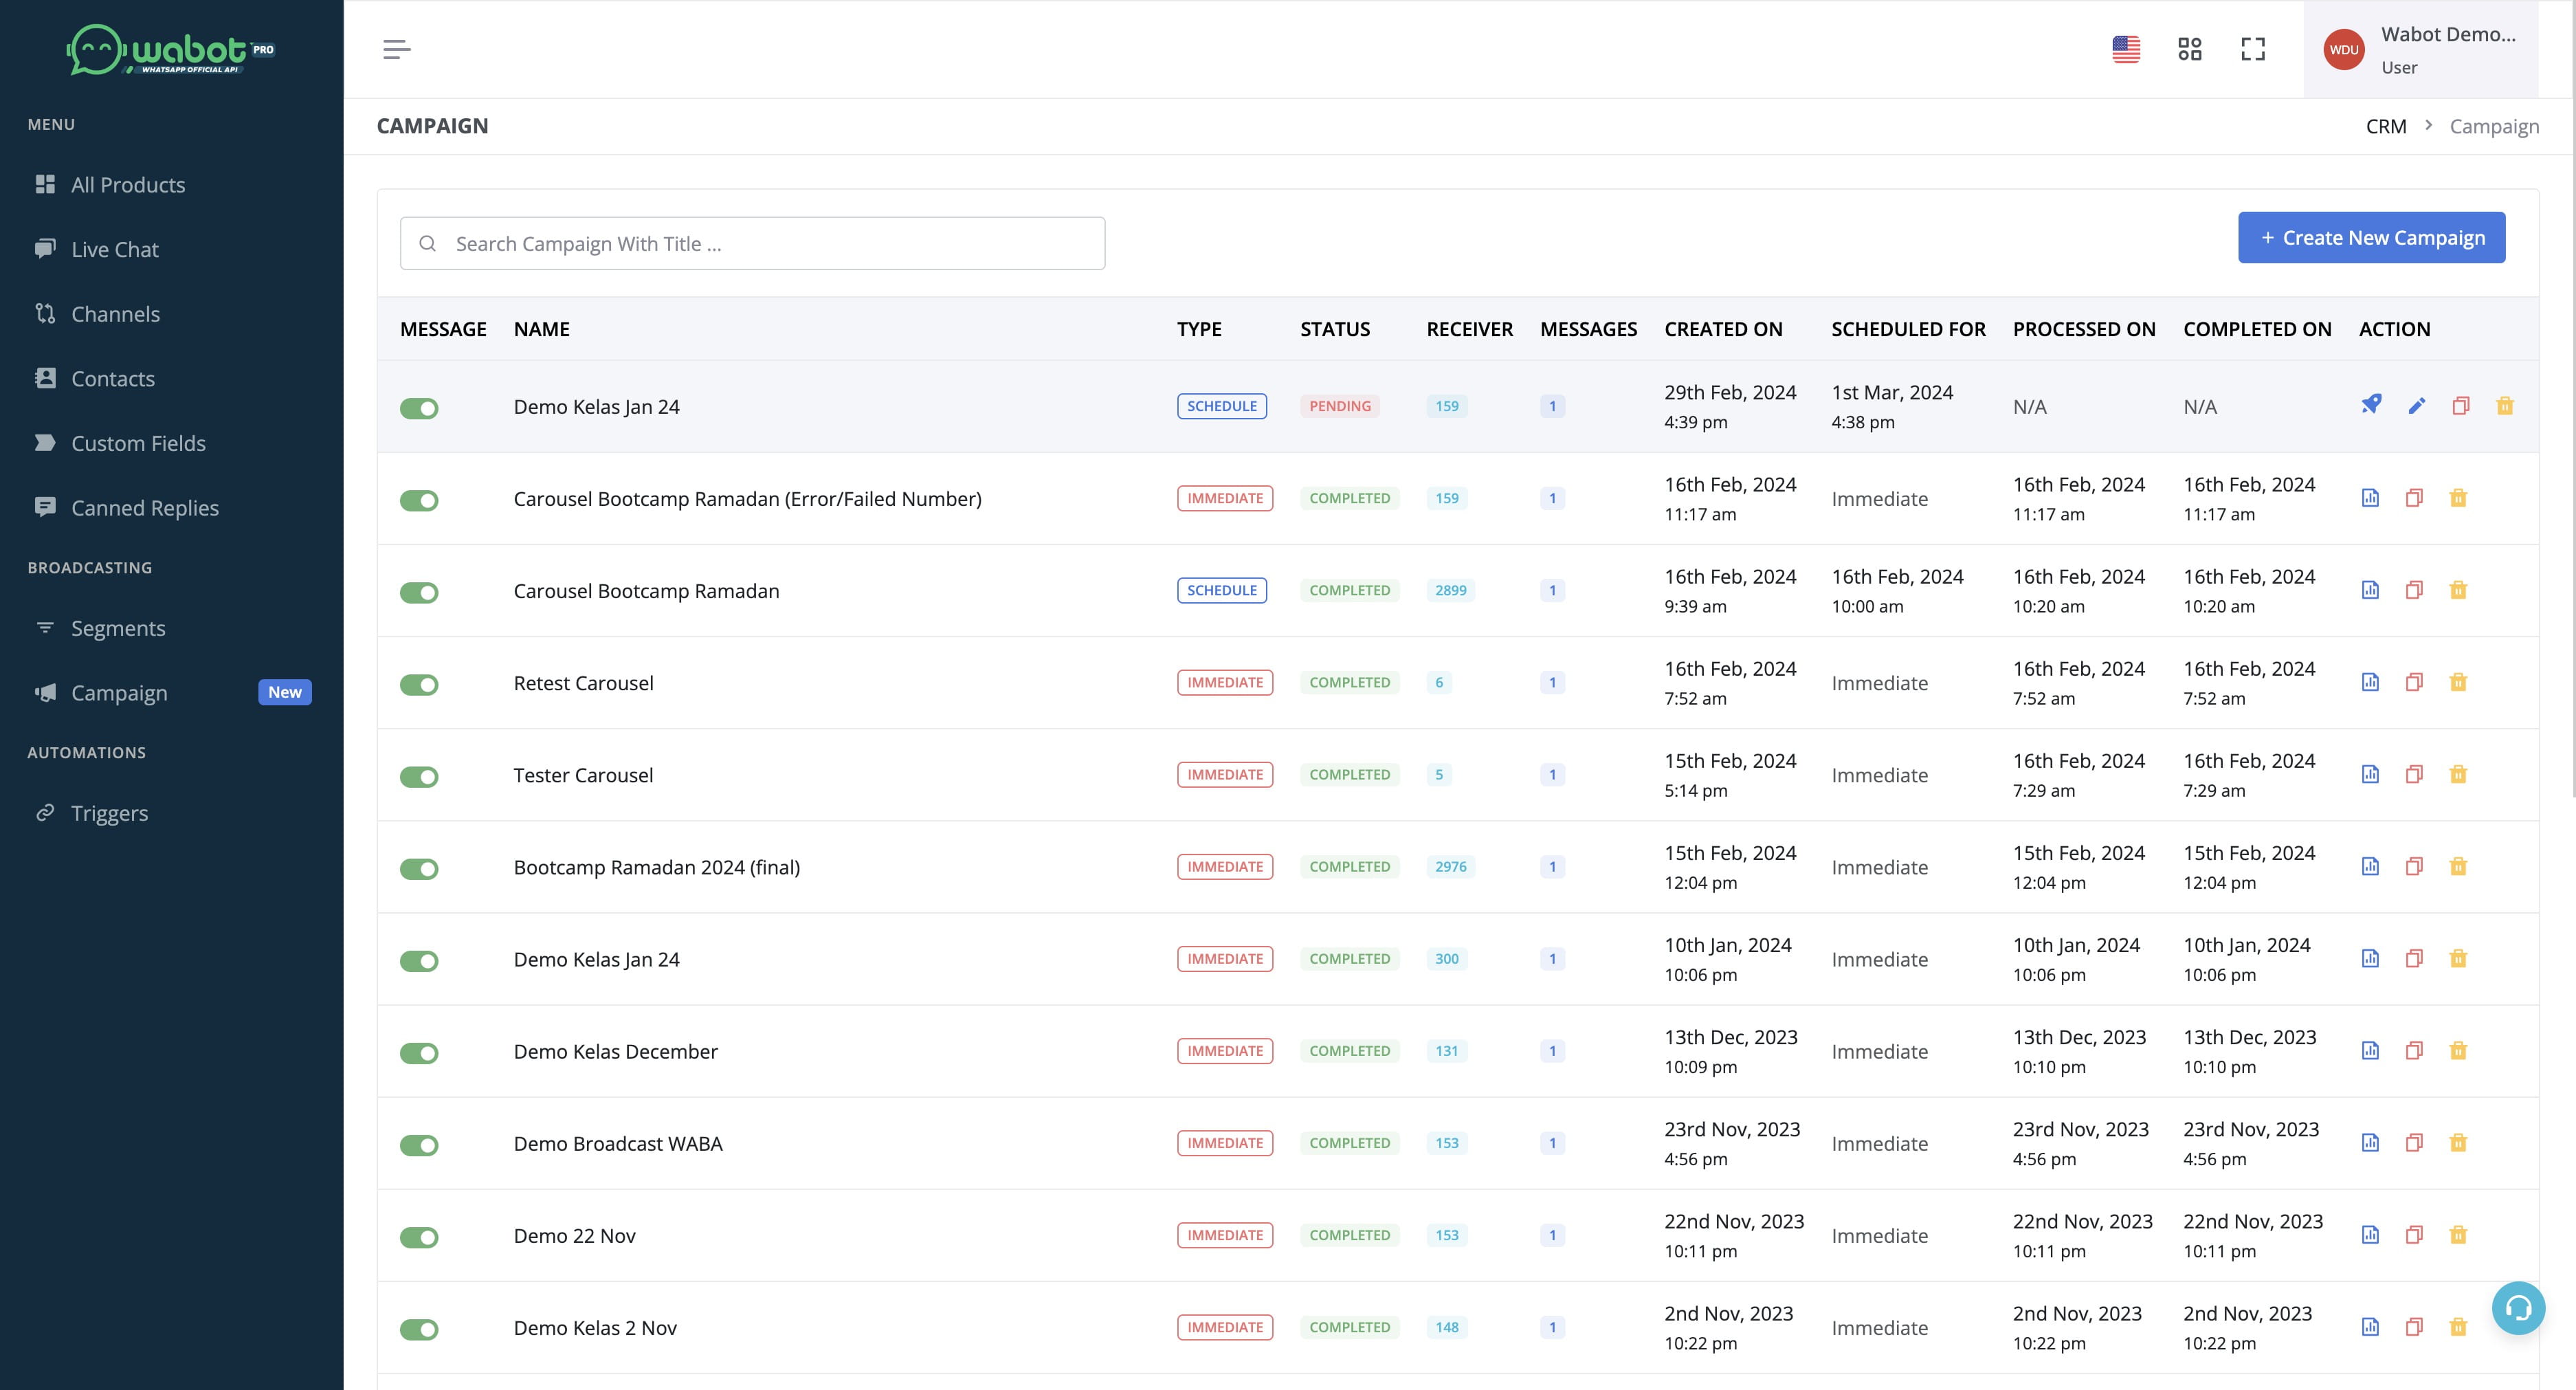
Task: Toggle message switch for Tester Carousel
Action: 419,777
